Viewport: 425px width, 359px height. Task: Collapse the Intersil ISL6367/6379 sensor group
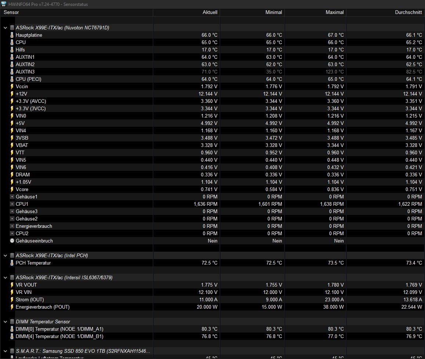pyautogui.click(x=5, y=277)
